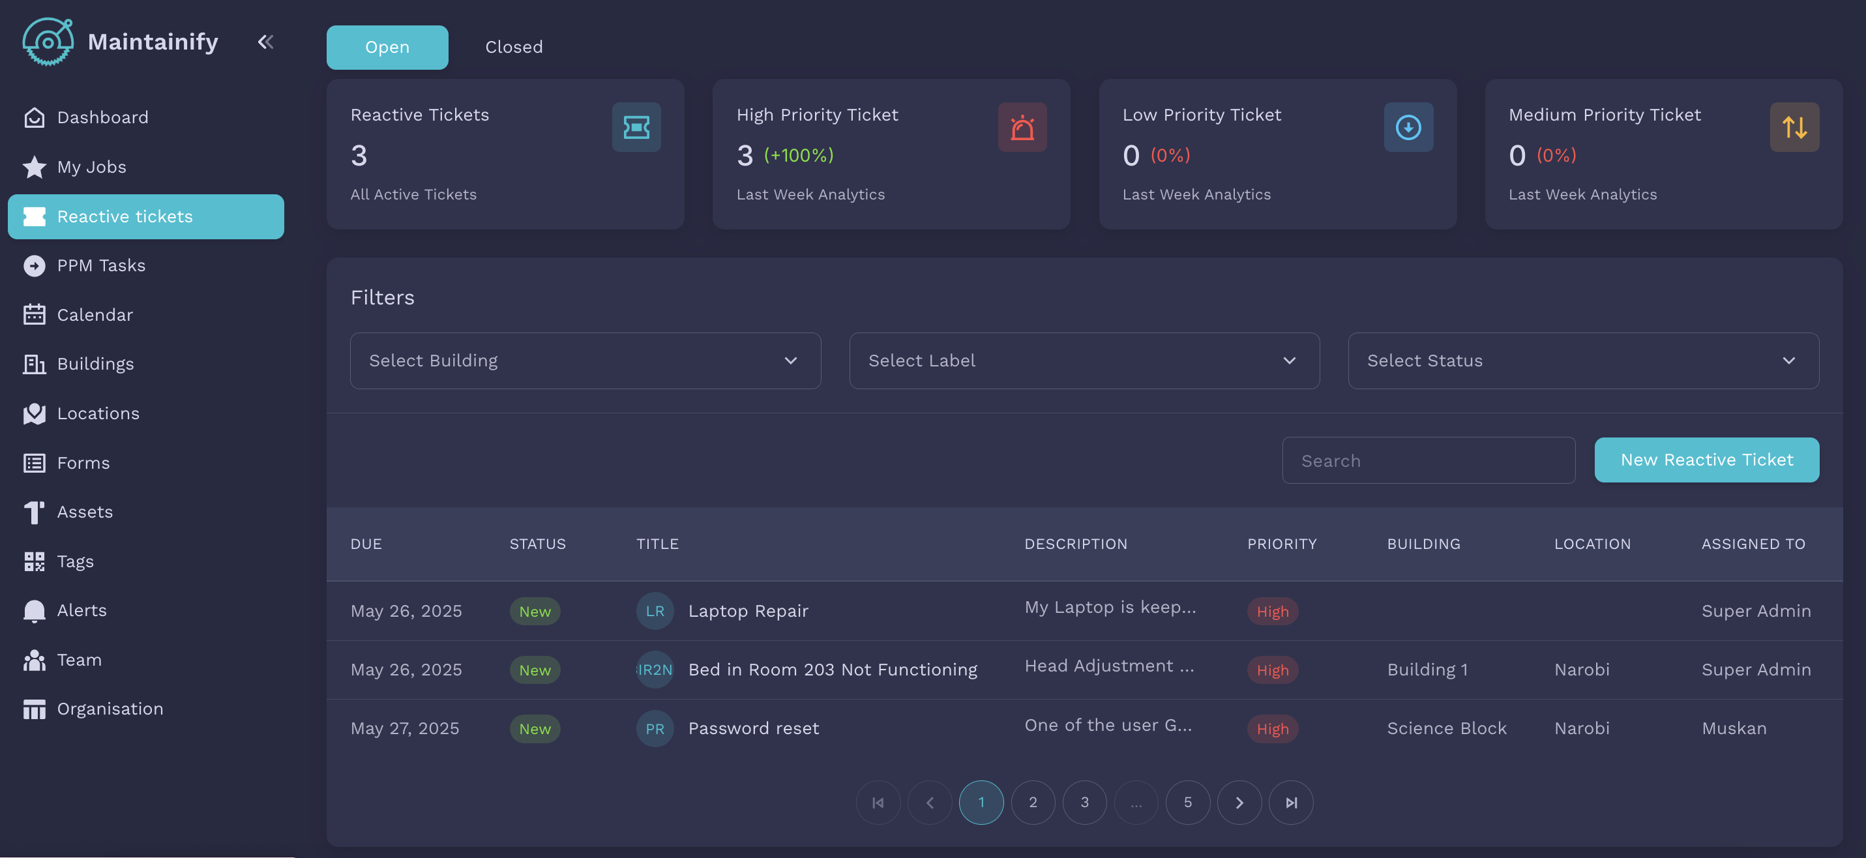Switch to the Closed tab
The height and width of the screenshot is (858, 1866).
pyautogui.click(x=514, y=47)
